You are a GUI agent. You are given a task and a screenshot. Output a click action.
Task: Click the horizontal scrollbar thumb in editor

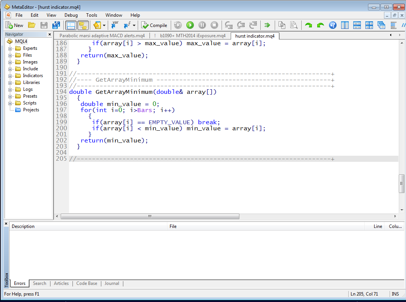click(149, 216)
